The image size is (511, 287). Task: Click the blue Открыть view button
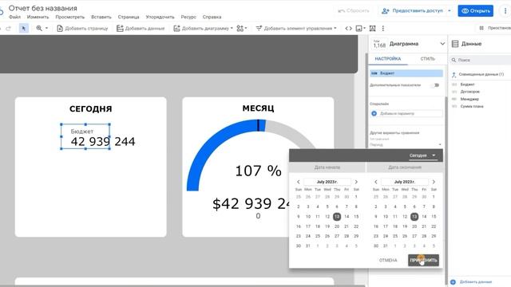pyautogui.click(x=476, y=10)
